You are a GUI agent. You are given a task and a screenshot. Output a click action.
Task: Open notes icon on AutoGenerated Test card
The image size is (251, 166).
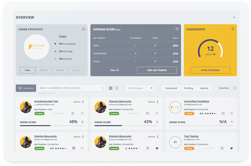(x=73, y=113)
